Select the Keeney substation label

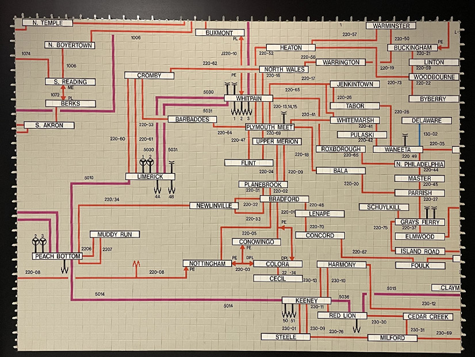[x=306, y=301]
